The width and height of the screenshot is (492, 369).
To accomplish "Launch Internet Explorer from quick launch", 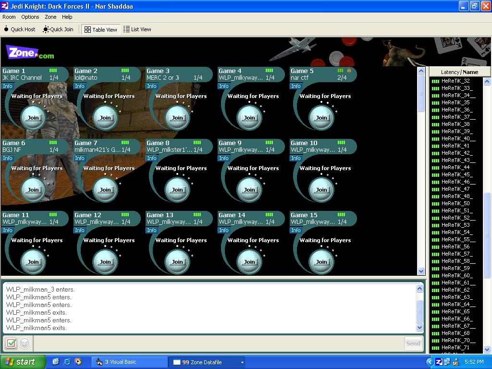I will click(67, 362).
